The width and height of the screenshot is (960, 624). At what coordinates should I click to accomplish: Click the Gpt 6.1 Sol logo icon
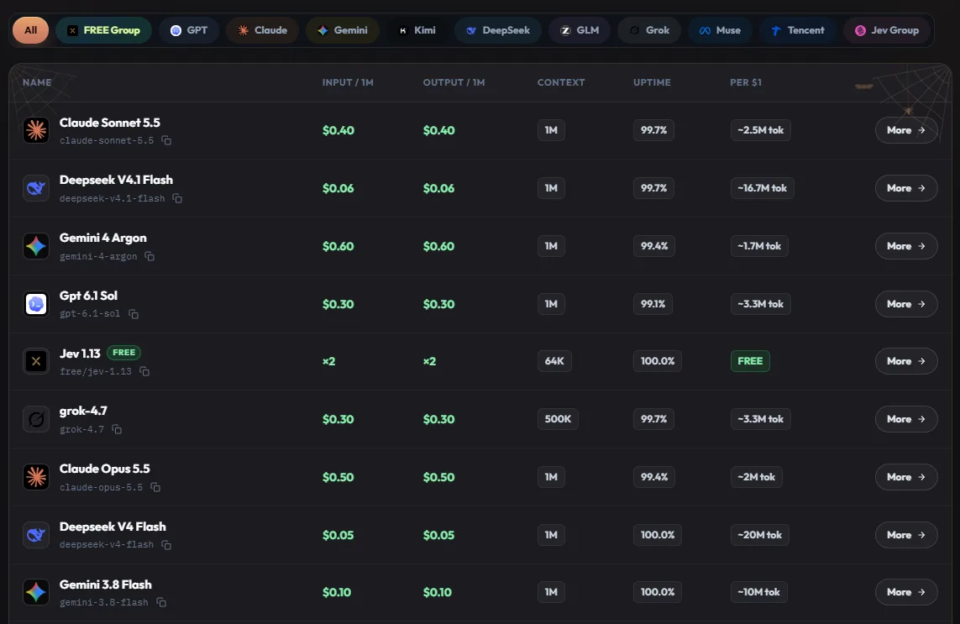(x=36, y=304)
